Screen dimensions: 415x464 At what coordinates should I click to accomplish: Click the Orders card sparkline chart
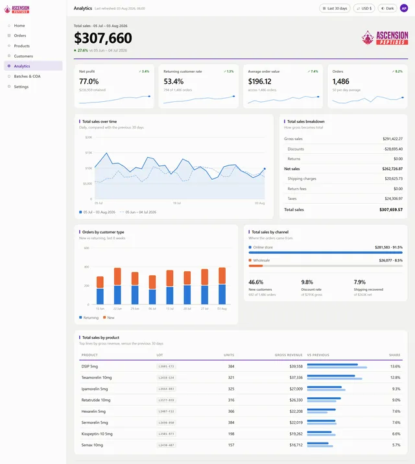(368, 99)
